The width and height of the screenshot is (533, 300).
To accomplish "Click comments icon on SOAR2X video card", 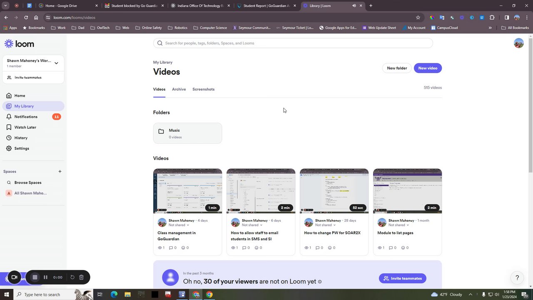I will pos(317,247).
